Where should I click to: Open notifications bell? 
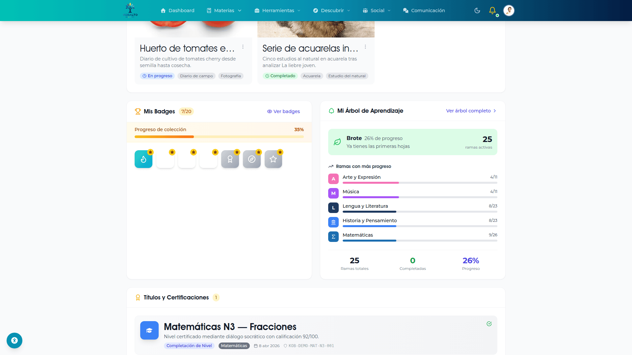pos(492,11)
